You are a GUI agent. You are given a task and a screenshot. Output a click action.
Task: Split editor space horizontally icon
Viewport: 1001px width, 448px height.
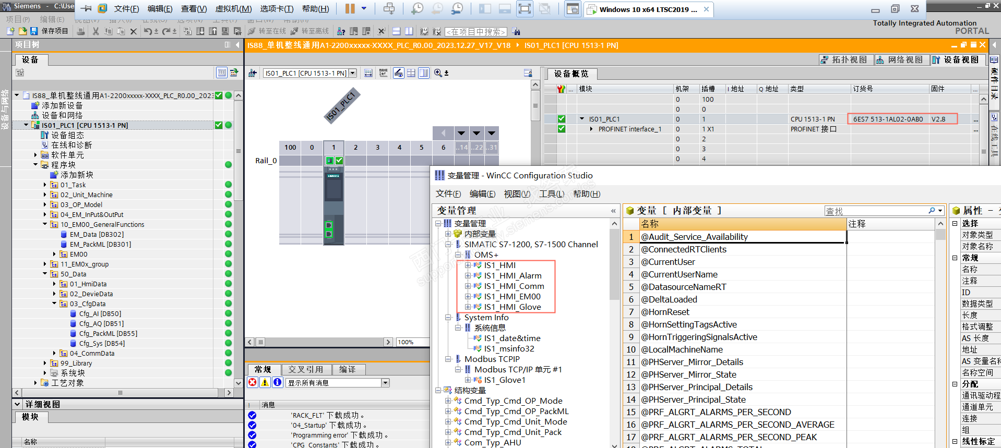[396, 31]
